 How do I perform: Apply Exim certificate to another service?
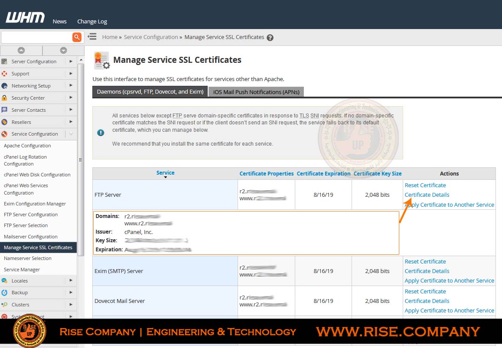[450, 281]
